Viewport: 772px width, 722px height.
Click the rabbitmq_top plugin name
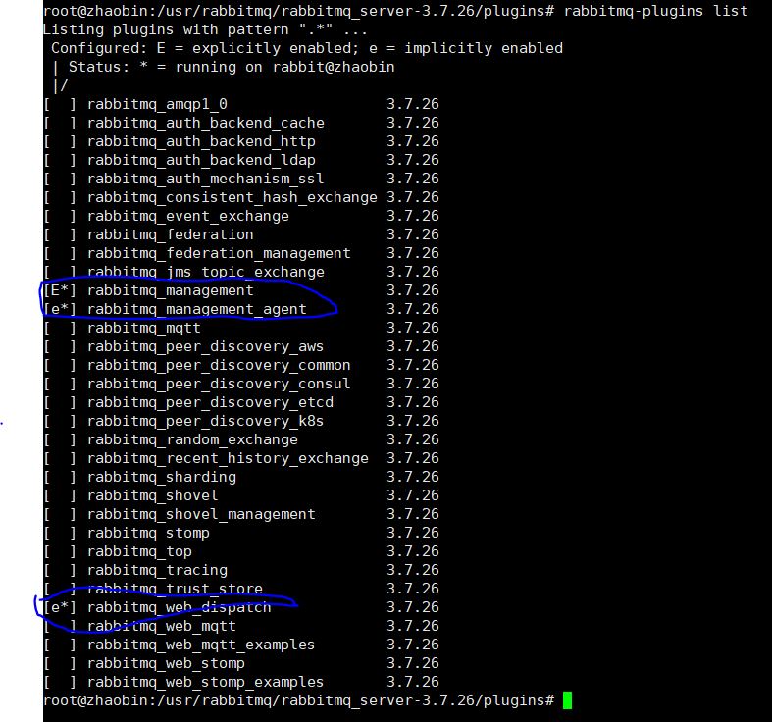[x=139, y=552]
